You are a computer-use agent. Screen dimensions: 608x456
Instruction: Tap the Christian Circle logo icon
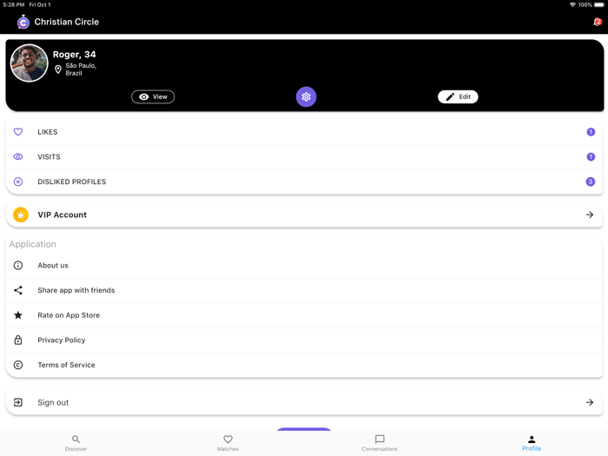[x=23, y=22]
